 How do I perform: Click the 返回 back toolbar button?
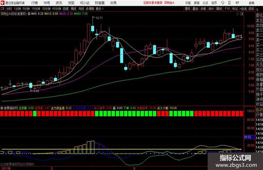pyautogui.click(x=251, y=9)
